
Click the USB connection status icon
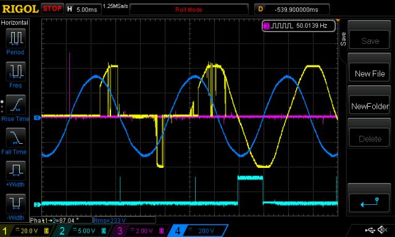370,230
